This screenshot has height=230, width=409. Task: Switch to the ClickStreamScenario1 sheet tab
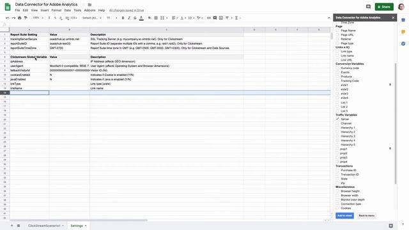(x=44, y=226)
